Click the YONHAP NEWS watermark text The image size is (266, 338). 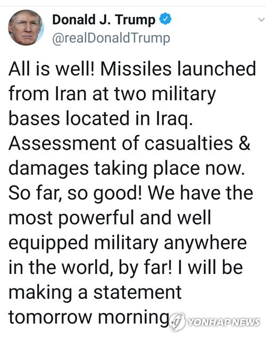[x=223, y=323]
